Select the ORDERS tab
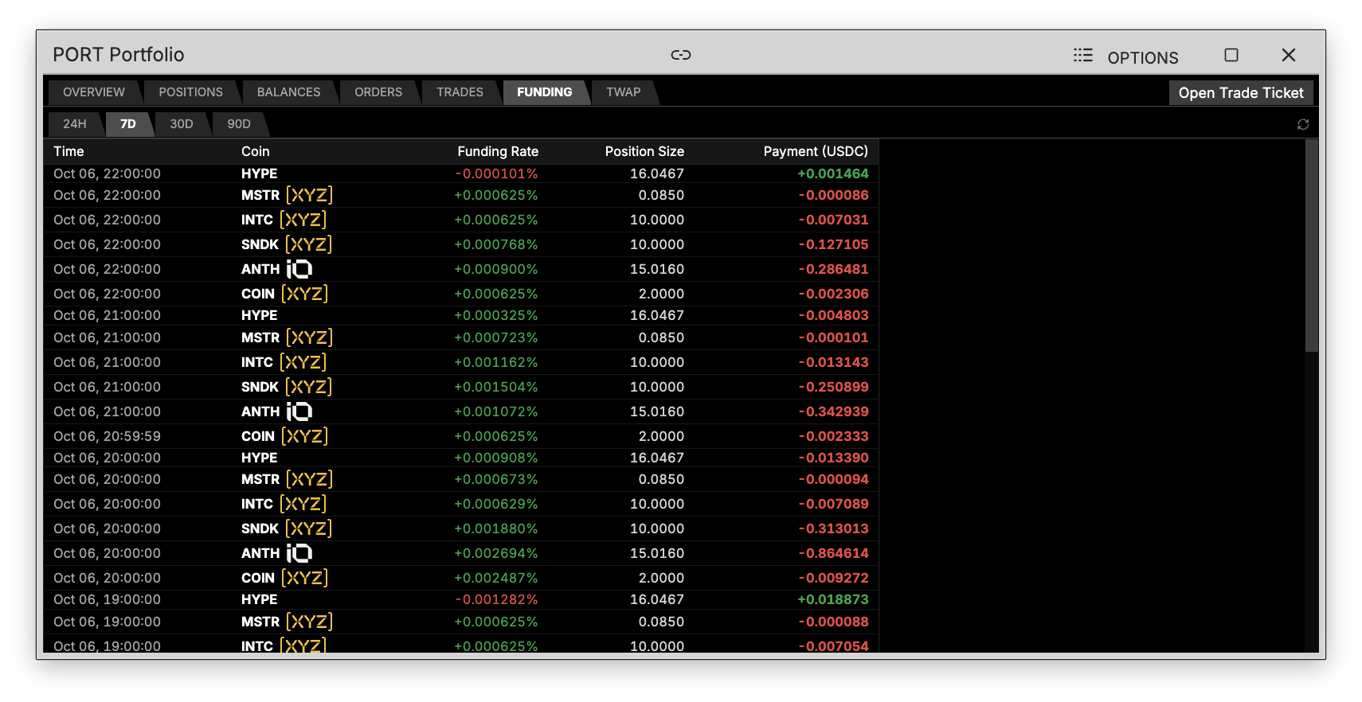The width and height of the screenshot is (1362, 702). pos(378,92)
